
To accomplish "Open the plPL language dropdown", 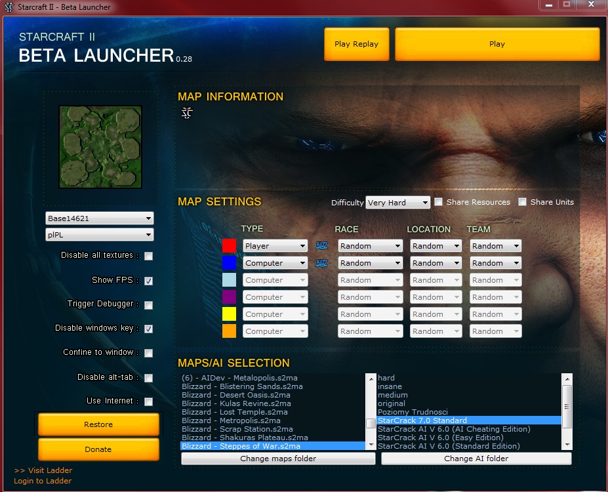I will pos(100,235).
